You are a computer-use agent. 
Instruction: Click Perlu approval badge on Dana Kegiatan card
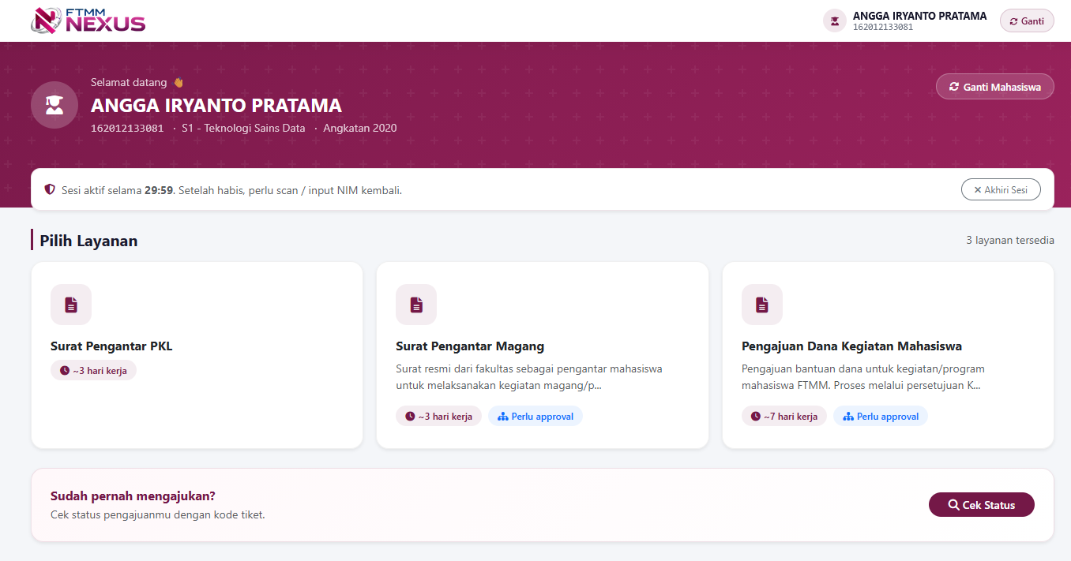click(x=881, y=416)
